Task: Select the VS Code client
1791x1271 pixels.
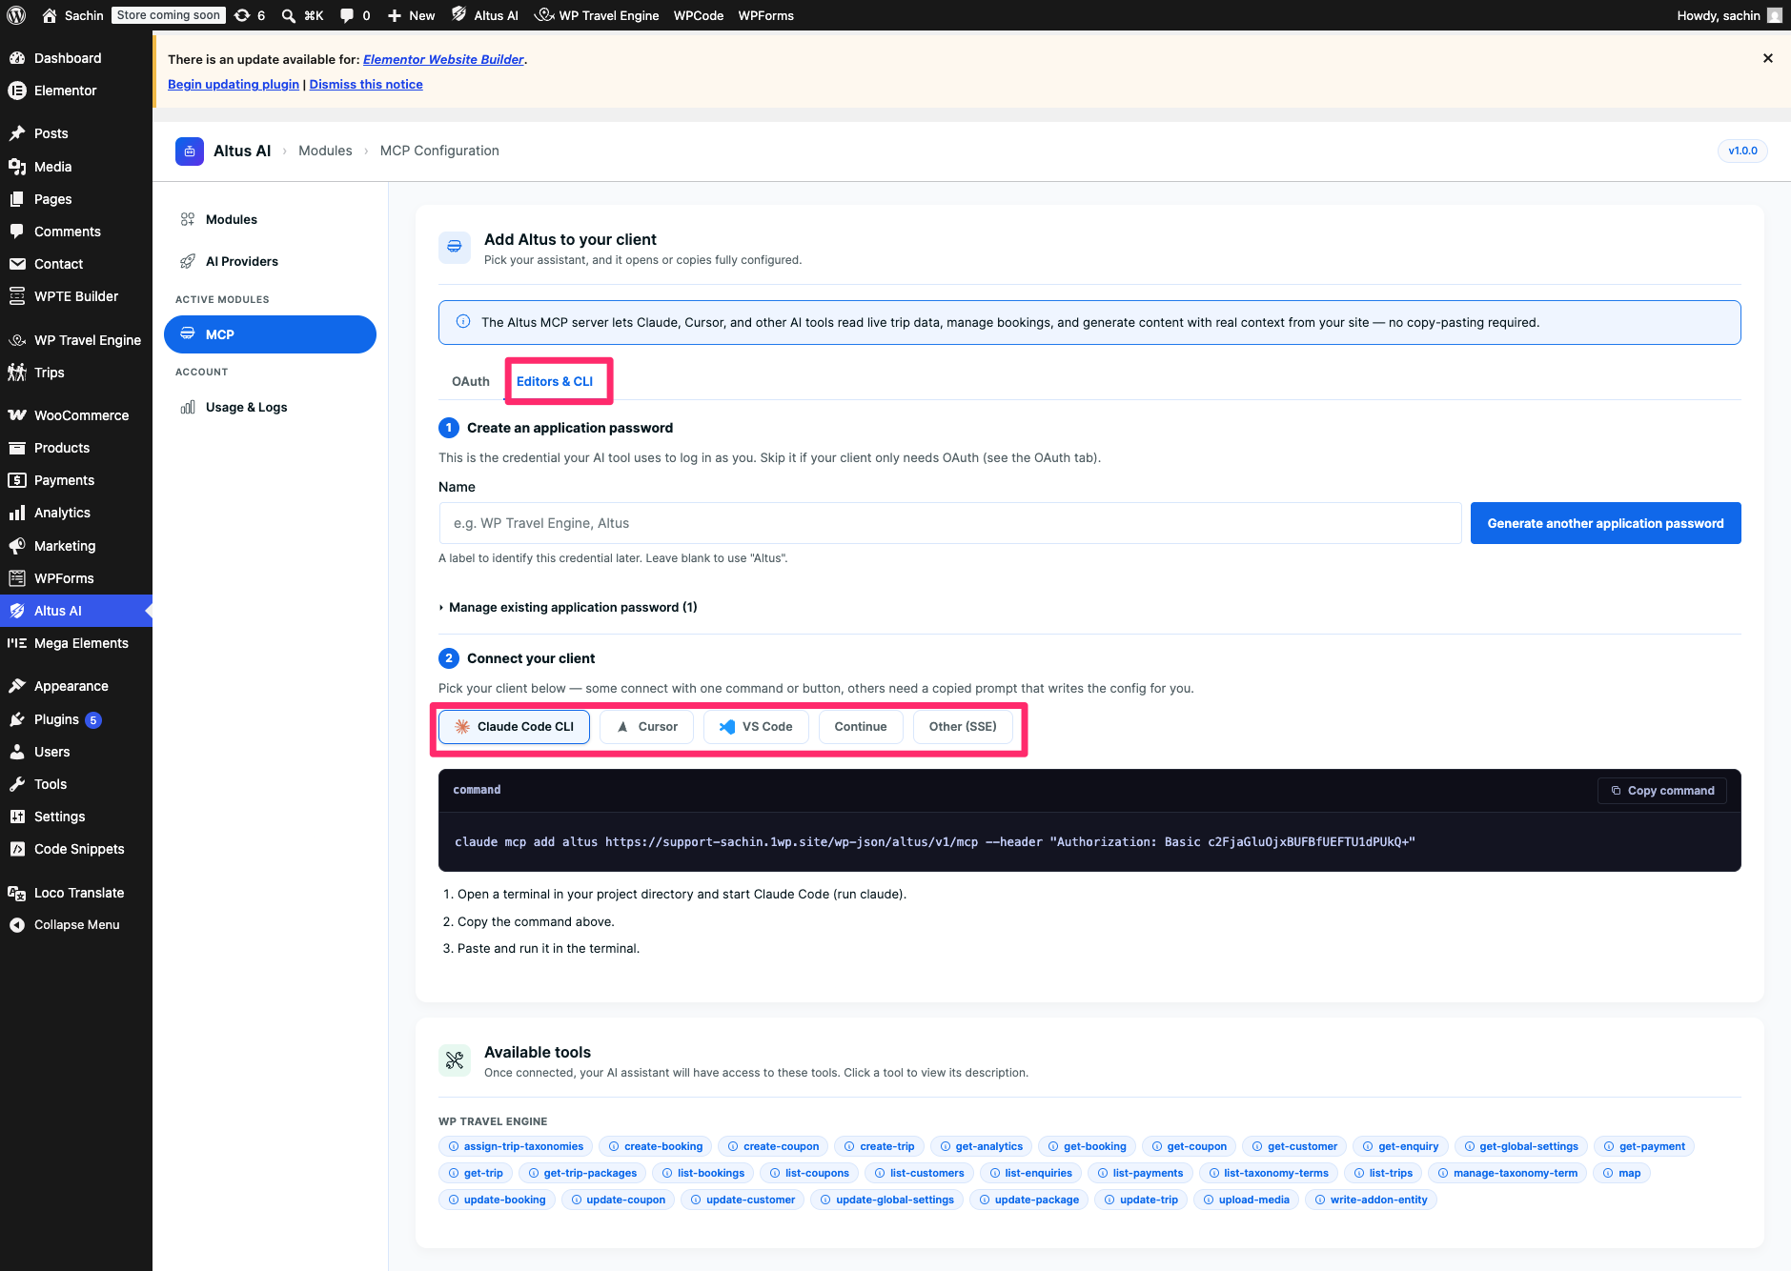Action: pos(756,726)
